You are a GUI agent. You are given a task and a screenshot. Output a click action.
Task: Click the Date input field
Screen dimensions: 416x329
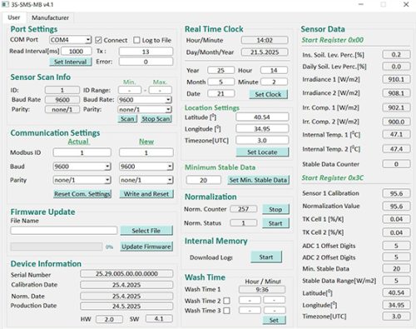pyautogui.click(x=220, y=93)
